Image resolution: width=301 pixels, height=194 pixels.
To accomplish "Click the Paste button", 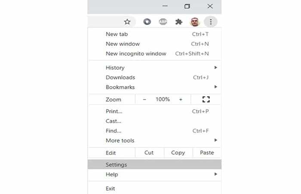I will [207, 153].
